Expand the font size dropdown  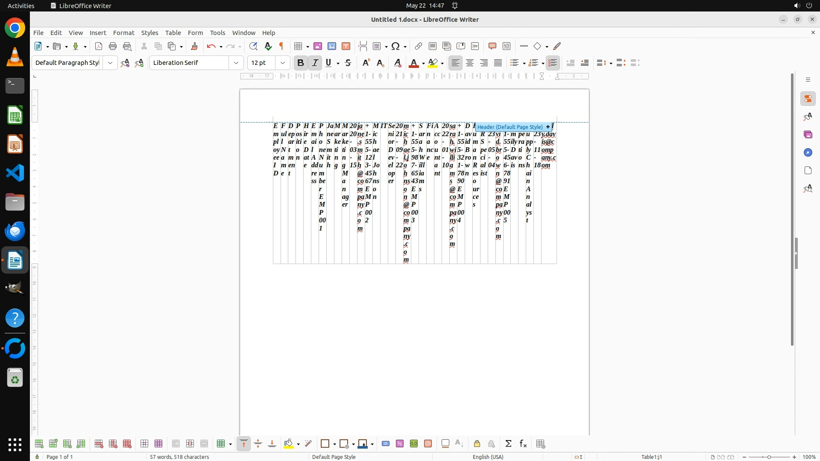point(283,63)
